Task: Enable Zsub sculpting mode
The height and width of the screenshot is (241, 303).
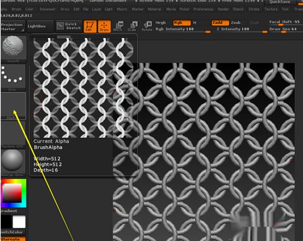Action: (236, 23)
